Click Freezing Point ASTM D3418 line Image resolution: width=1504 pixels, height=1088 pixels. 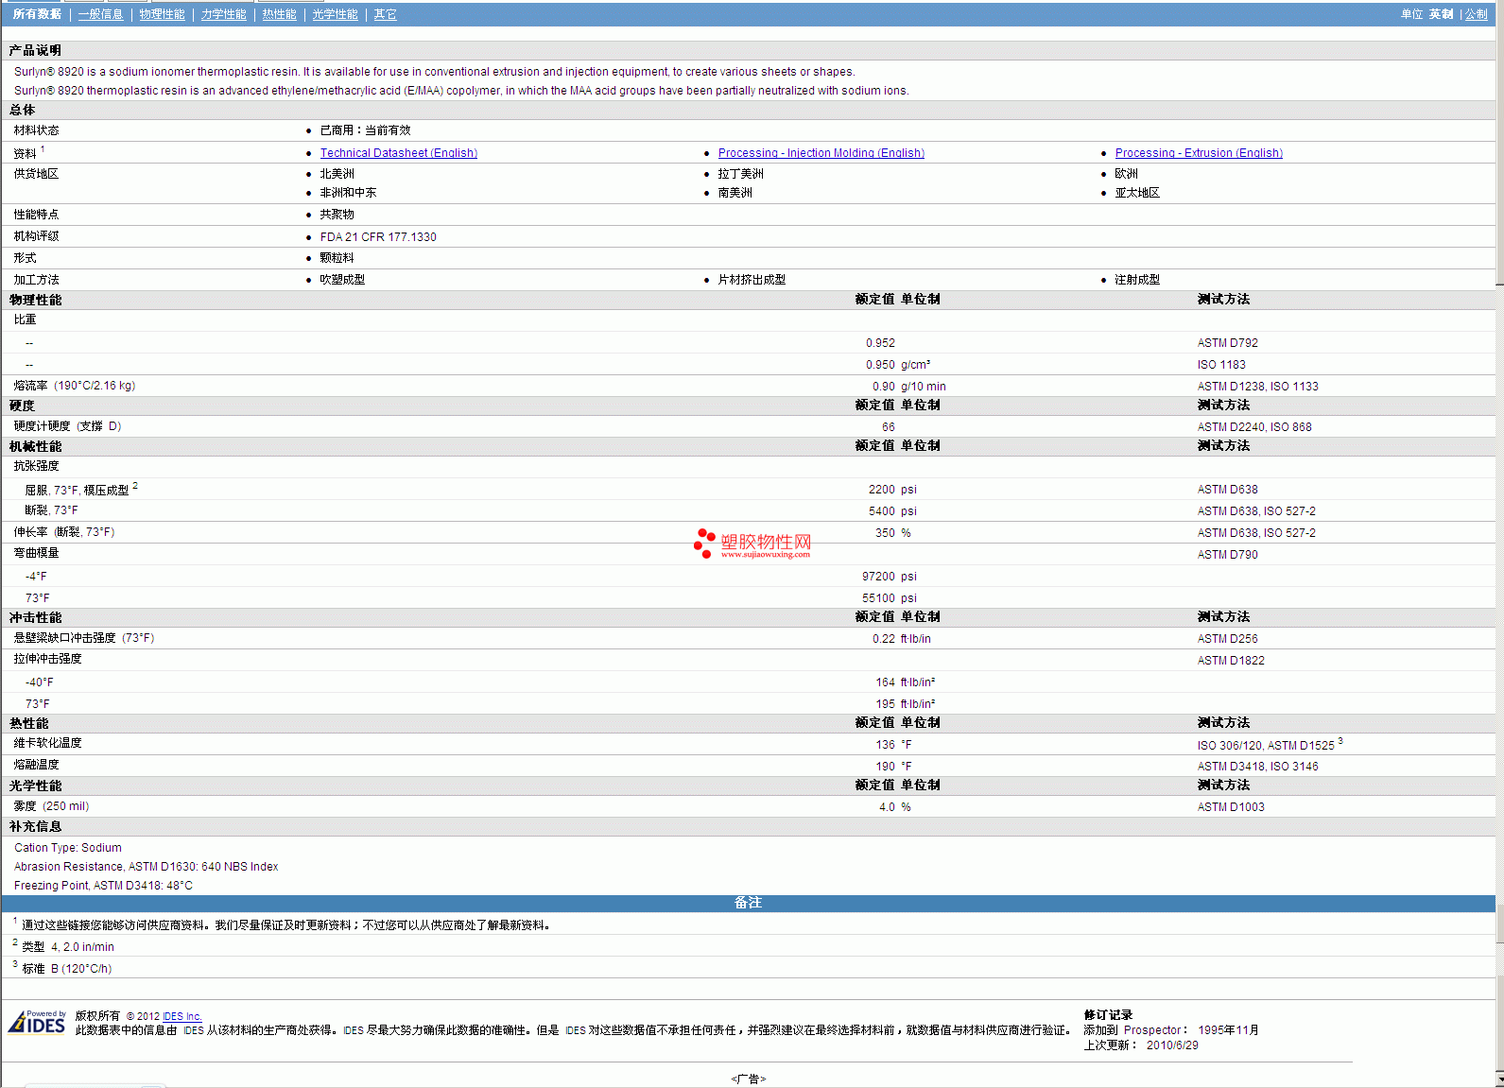coord(103,886)
